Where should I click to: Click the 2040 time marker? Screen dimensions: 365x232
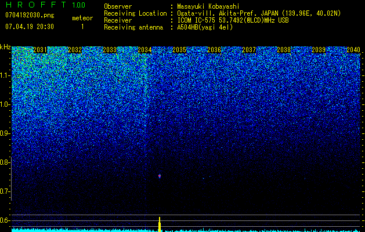click(353, 50)
